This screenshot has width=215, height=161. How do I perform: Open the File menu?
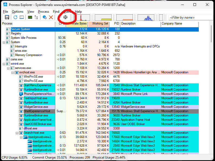tap(5, 12)
